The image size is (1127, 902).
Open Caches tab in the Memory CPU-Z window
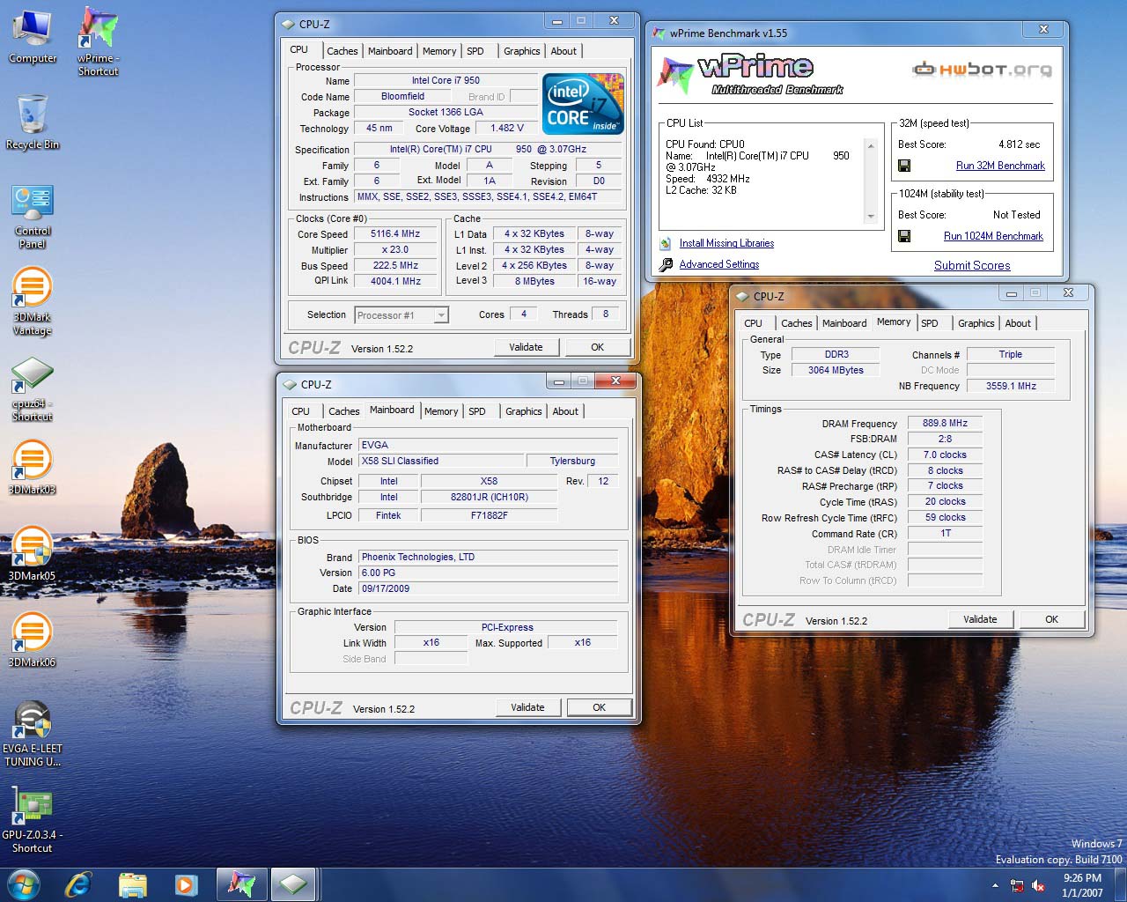(x=796, y=323)
